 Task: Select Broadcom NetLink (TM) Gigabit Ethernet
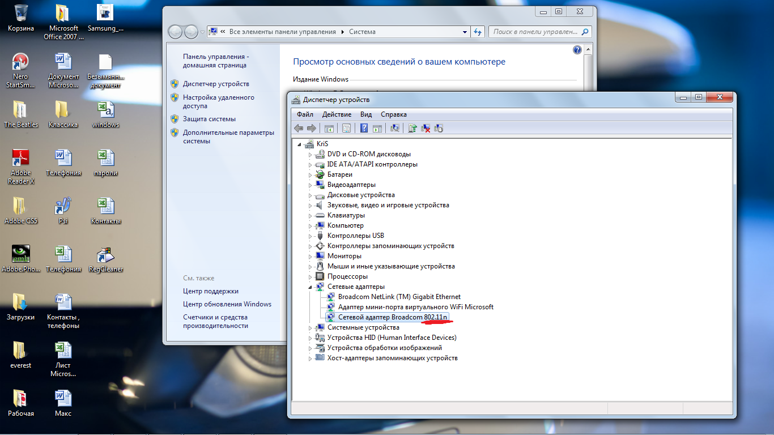(399, 297)
